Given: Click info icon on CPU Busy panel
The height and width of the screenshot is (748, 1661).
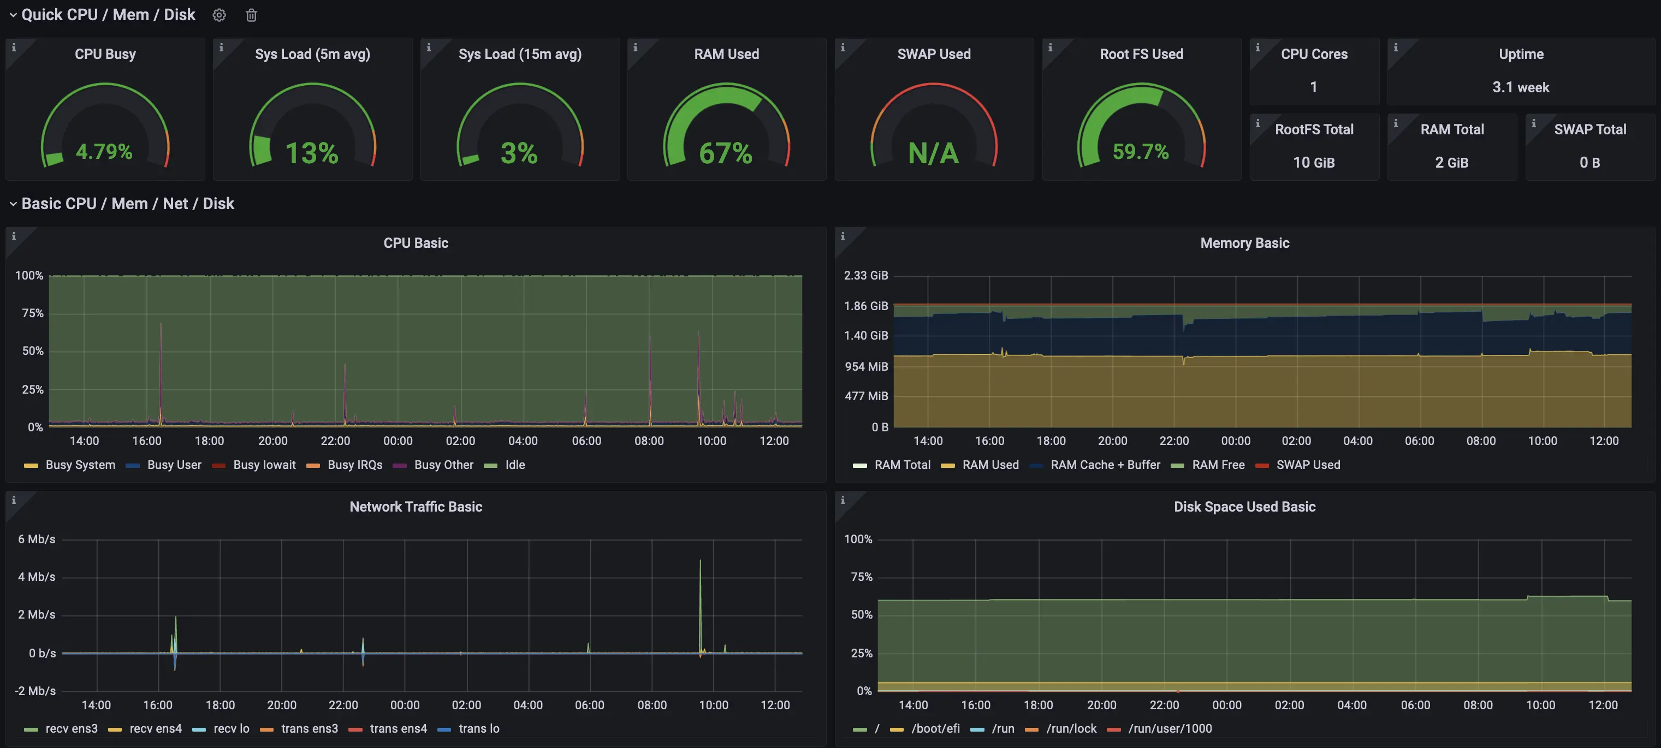Looking at the screenshot, I should (x=14, y=47).
